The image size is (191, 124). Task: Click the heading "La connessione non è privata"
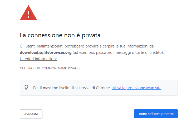click(60, 35)
